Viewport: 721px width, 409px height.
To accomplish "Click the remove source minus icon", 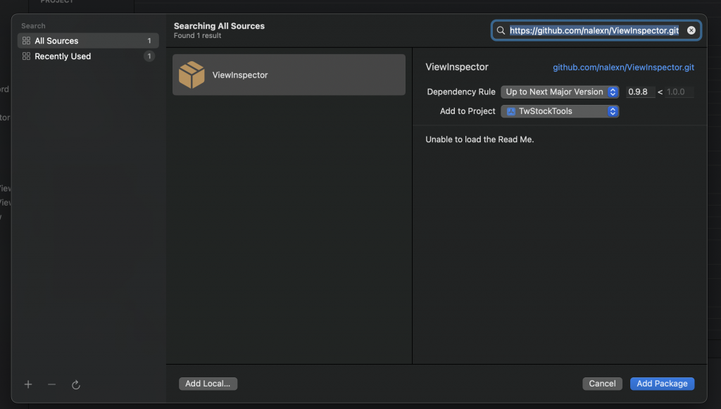I will 51,384.
